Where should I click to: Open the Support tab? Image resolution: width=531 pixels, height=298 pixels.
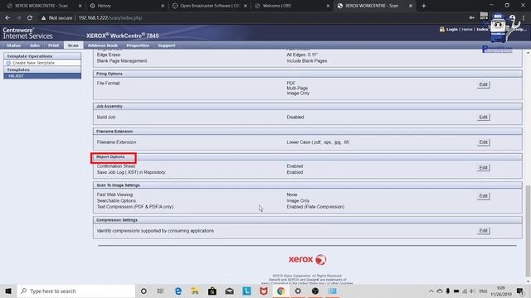point(167,46)
